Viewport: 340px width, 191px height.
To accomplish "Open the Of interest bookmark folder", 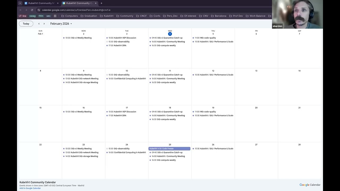I will click(x=188, y=16).
